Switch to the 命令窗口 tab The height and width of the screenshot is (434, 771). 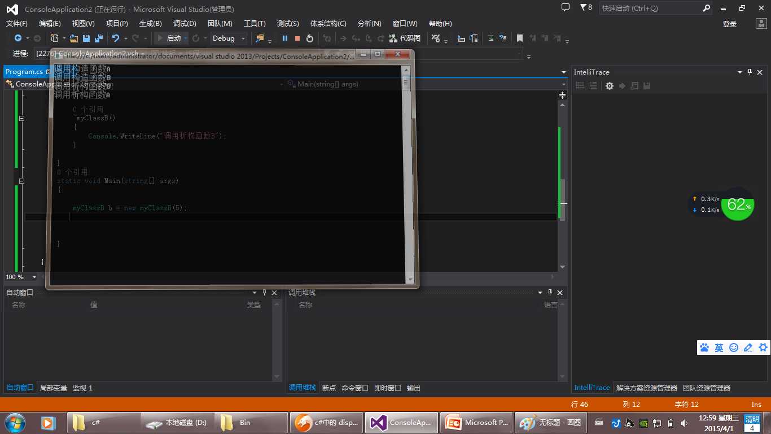pyautogui.click(x=355, y=388)
